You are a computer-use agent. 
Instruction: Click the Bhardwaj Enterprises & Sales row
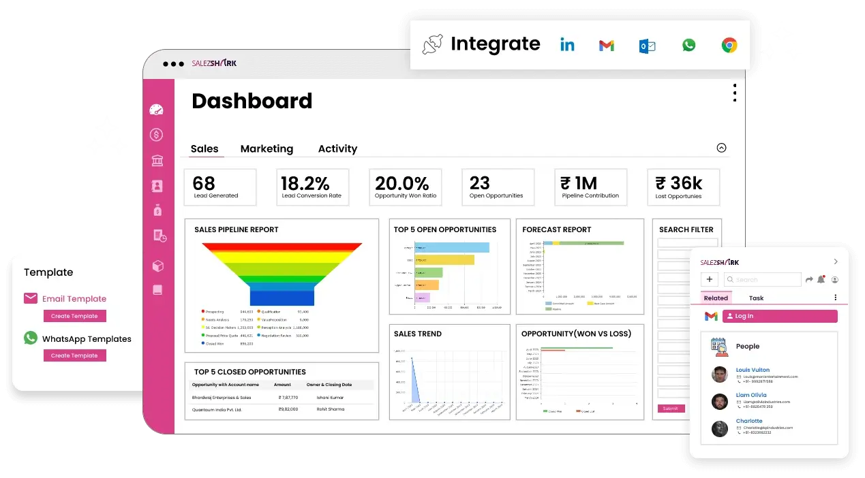tap(282, 397)
